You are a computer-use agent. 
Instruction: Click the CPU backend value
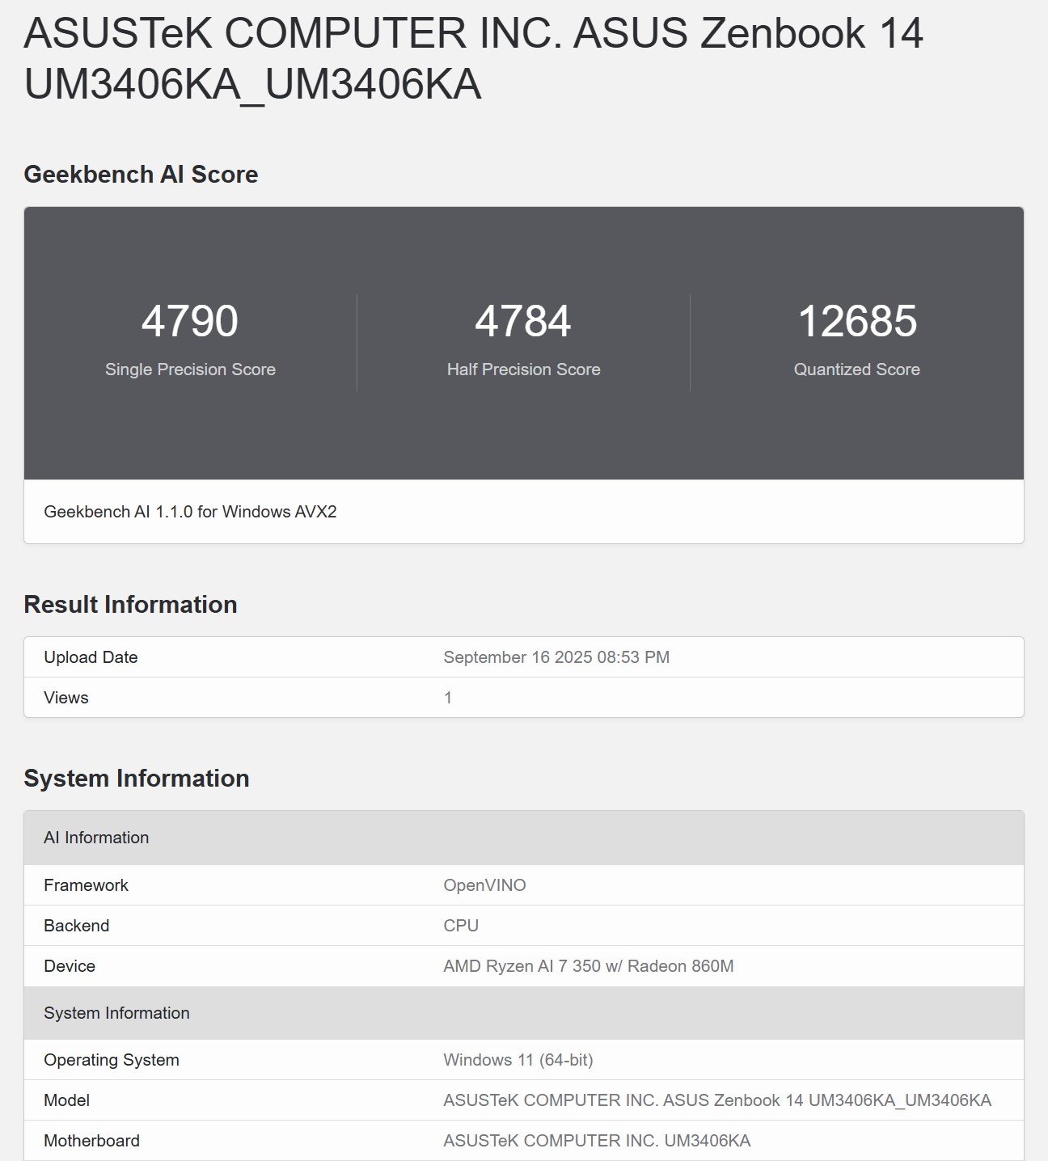[461, 926]
